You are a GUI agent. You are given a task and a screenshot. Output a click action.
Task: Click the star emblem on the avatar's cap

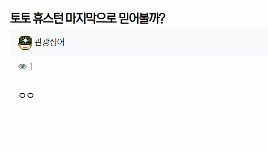(x=25, y=40)
